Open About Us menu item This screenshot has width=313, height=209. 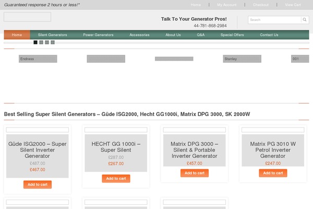(x=173, y=35)
